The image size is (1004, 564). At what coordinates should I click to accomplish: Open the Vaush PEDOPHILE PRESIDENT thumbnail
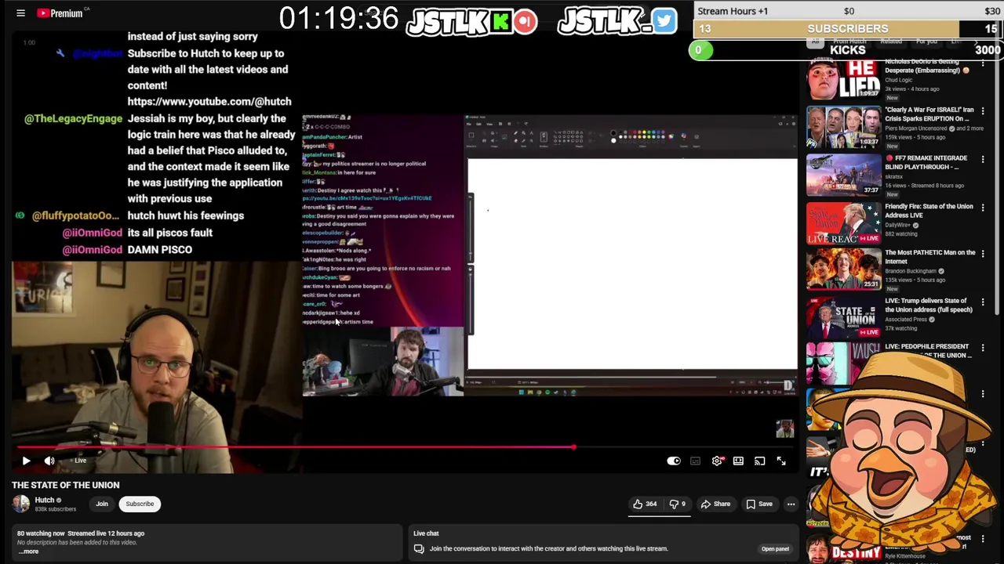click(x=844, y=364)
